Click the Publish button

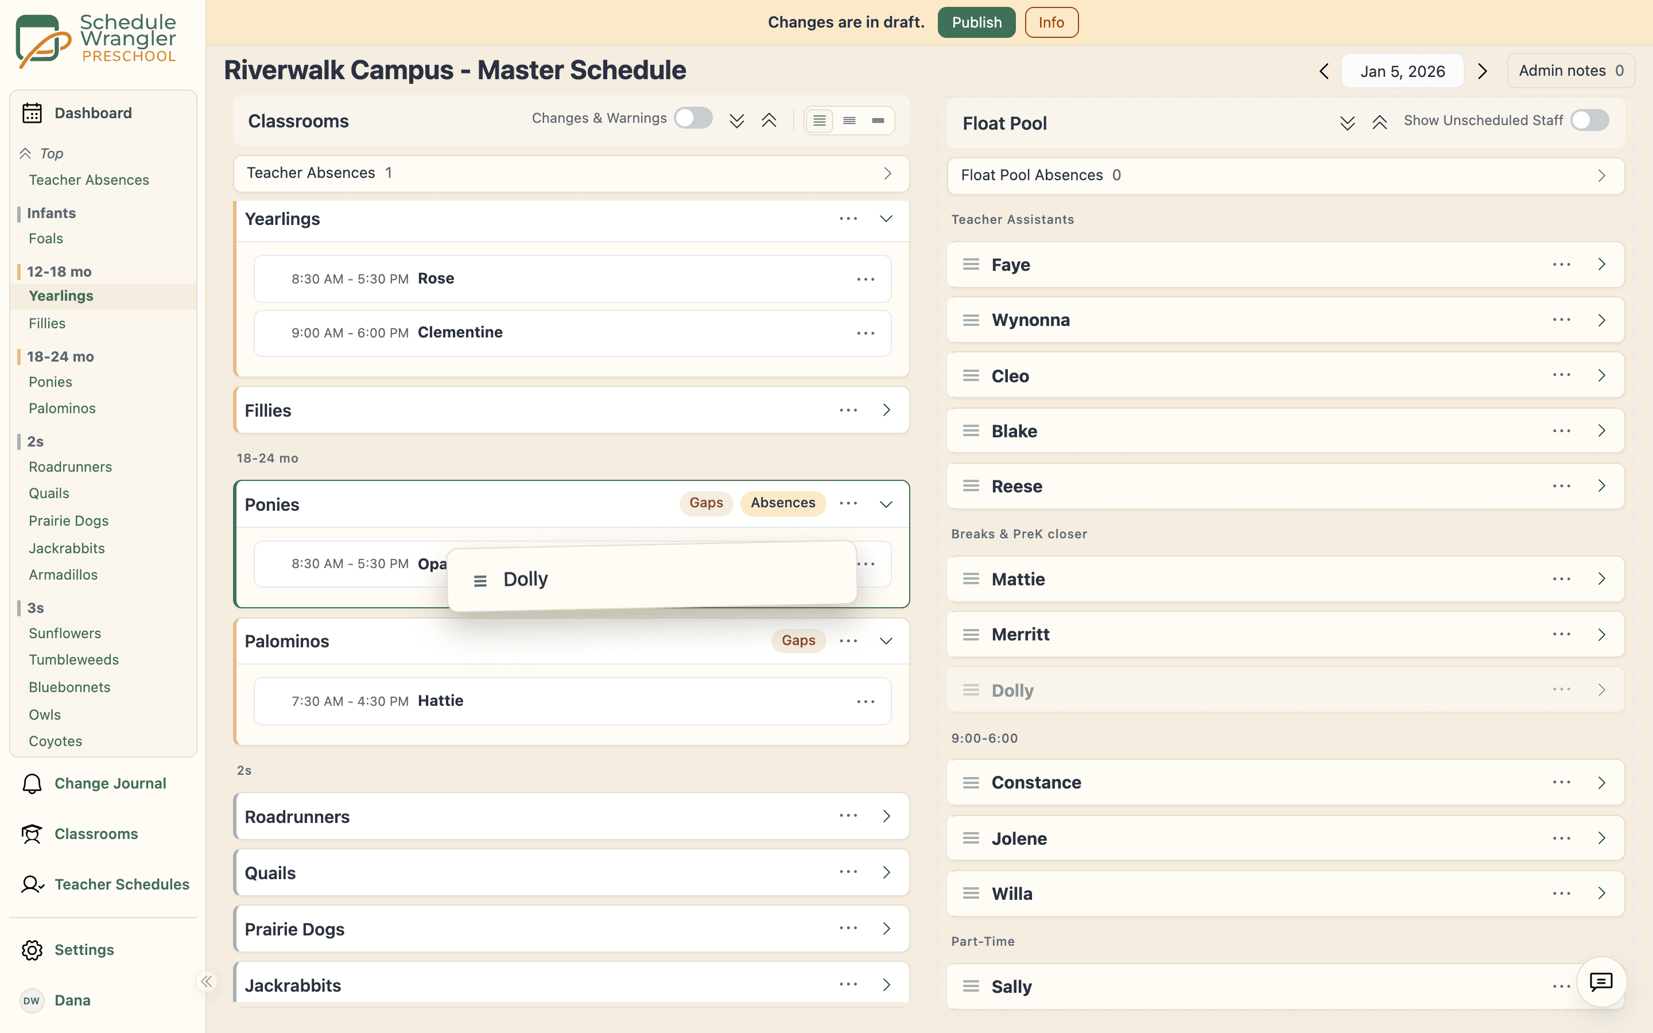976,22
